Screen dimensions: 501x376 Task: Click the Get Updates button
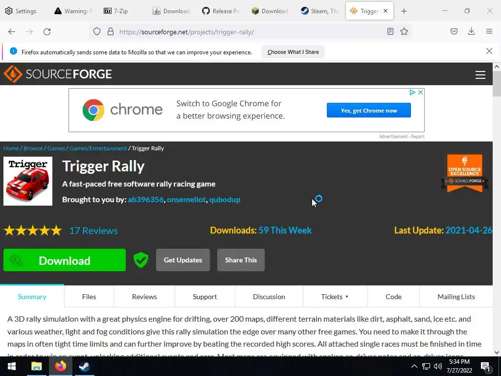point(183,260)
